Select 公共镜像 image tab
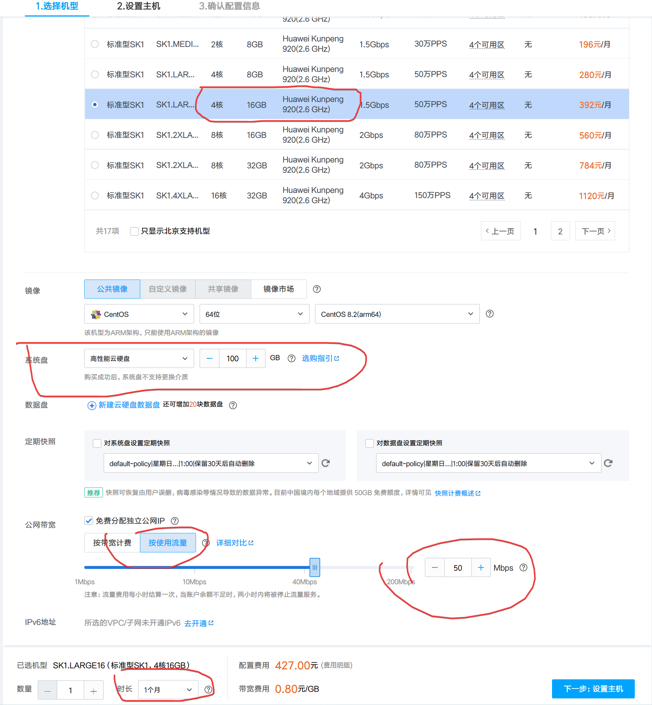 point(112,289)
